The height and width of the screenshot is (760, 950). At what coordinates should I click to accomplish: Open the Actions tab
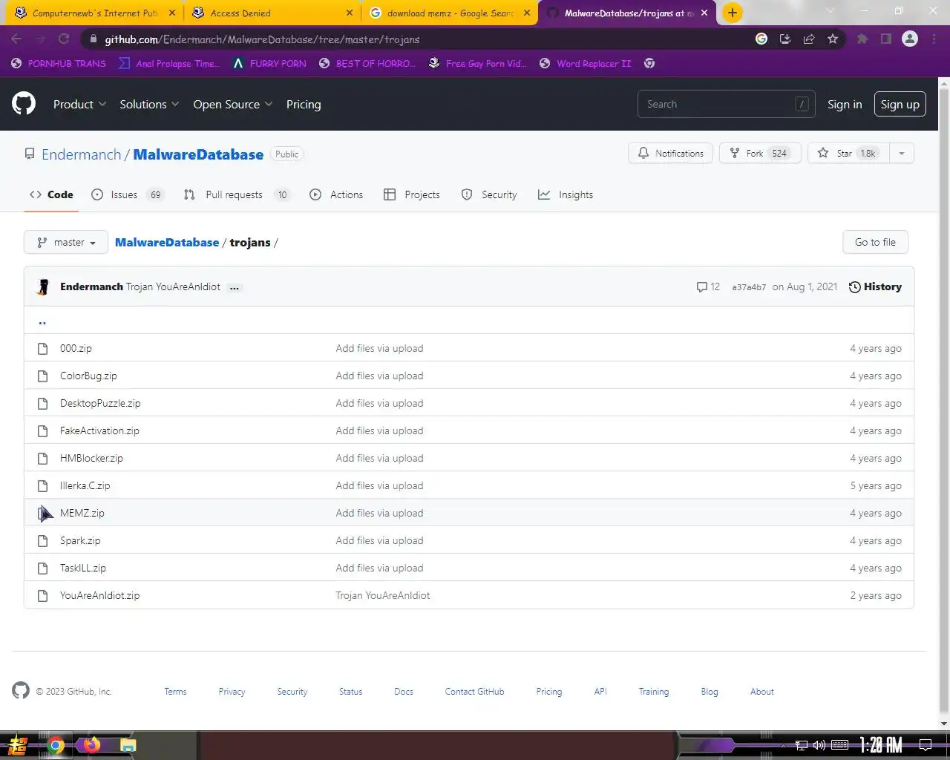click(336, 194)
